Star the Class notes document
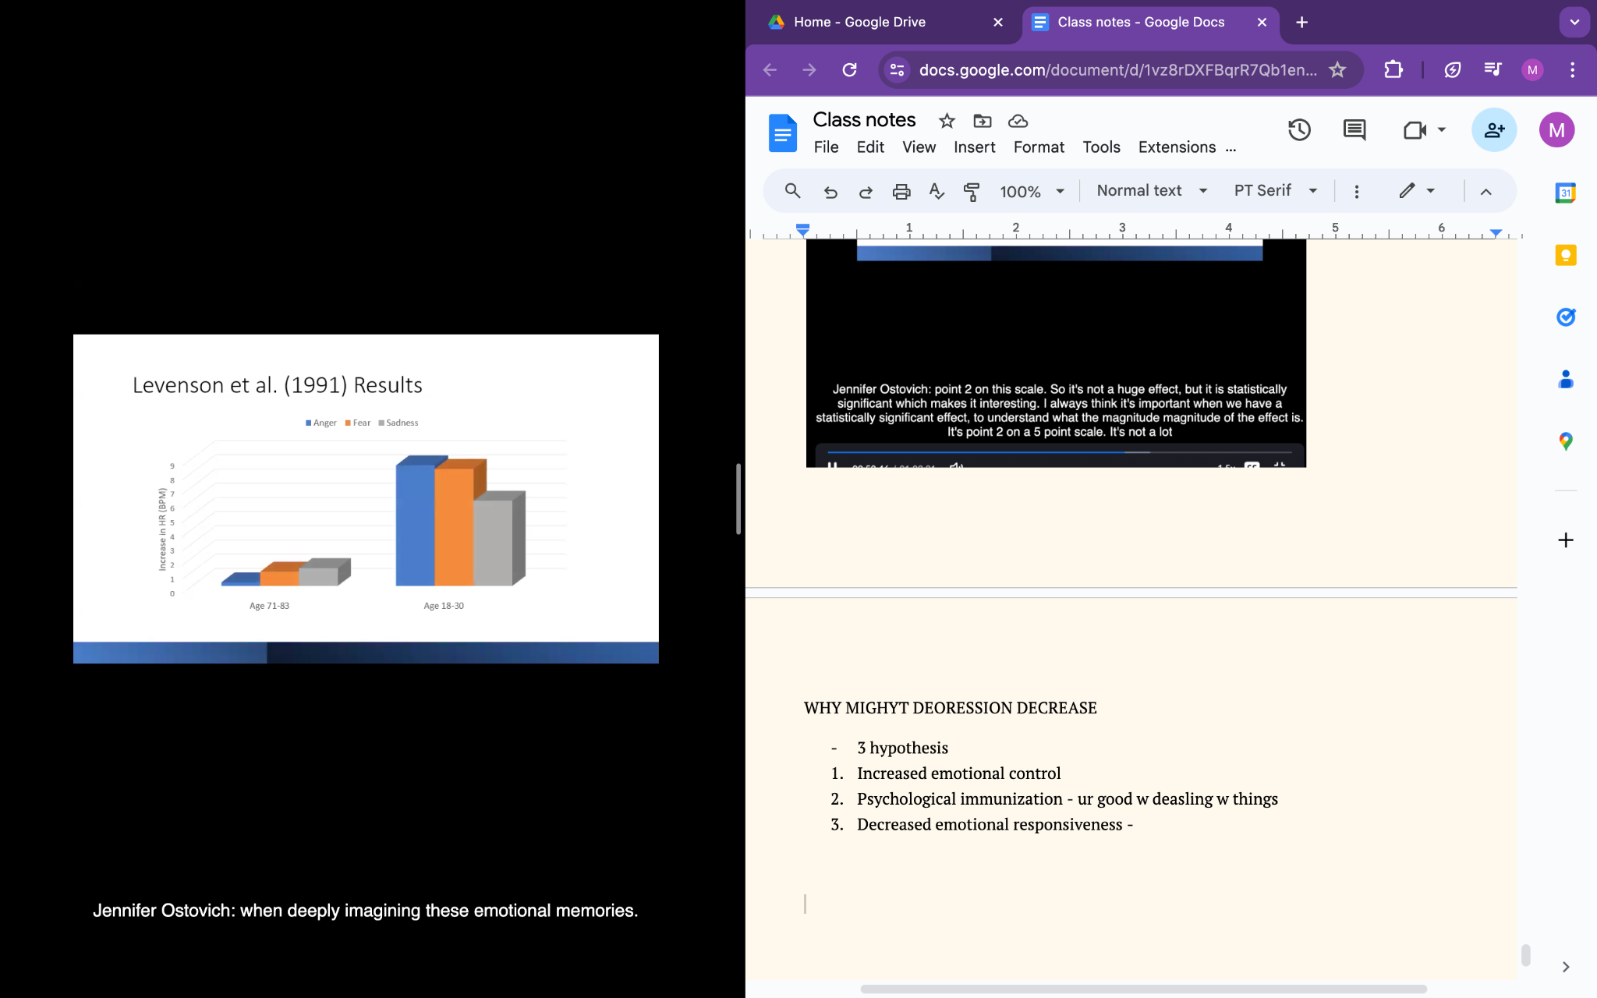This screenshot has height=998, width=1597. [x=947, y=121]
